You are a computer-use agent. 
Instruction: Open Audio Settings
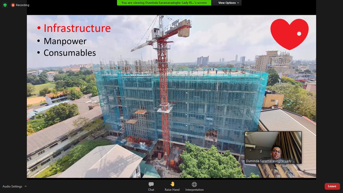coord(12,186)
